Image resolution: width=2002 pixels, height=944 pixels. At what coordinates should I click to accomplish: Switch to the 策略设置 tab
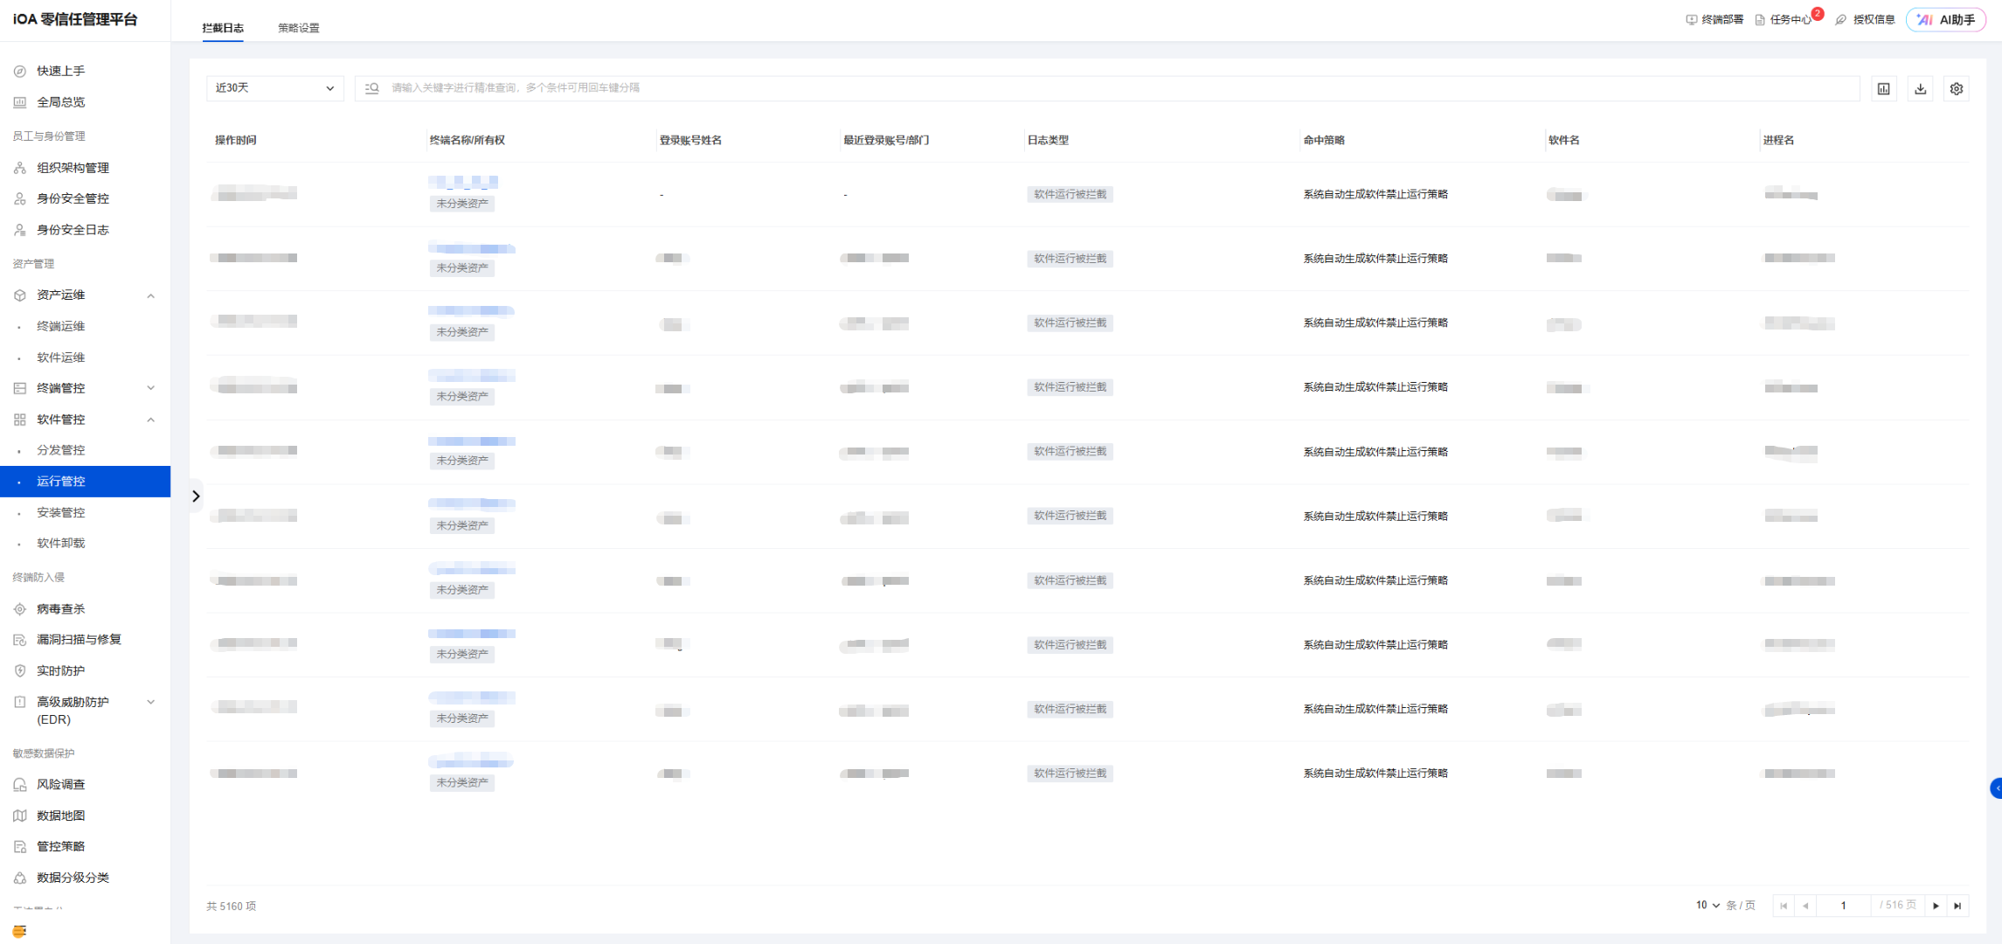(x=298, y=28)
